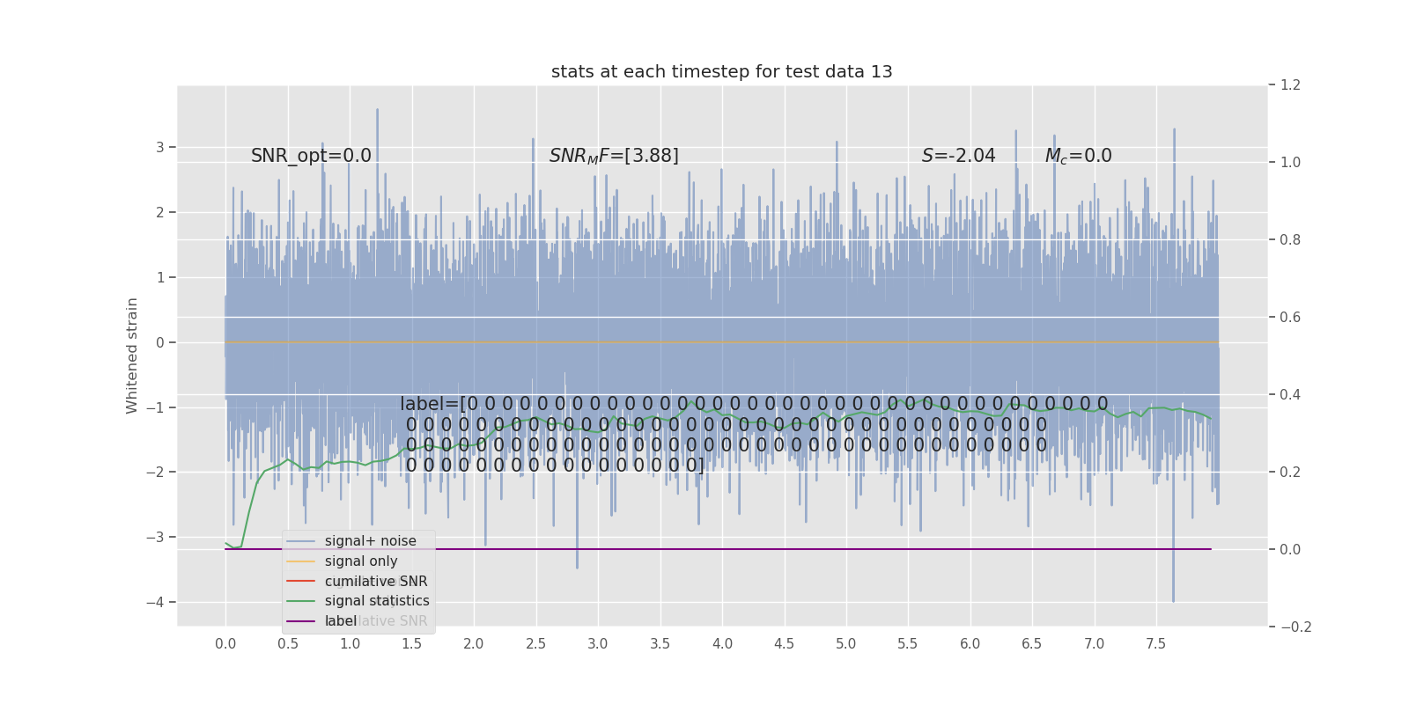Click x-axis tick label '0.0'
Screen dimensions: 1409x704
click(225, 644)
